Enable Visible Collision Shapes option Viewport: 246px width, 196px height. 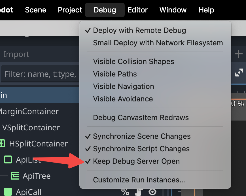coord(133,61)
